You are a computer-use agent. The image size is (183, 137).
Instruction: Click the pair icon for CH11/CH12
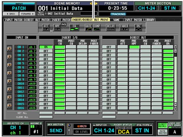tap(9, 89)
